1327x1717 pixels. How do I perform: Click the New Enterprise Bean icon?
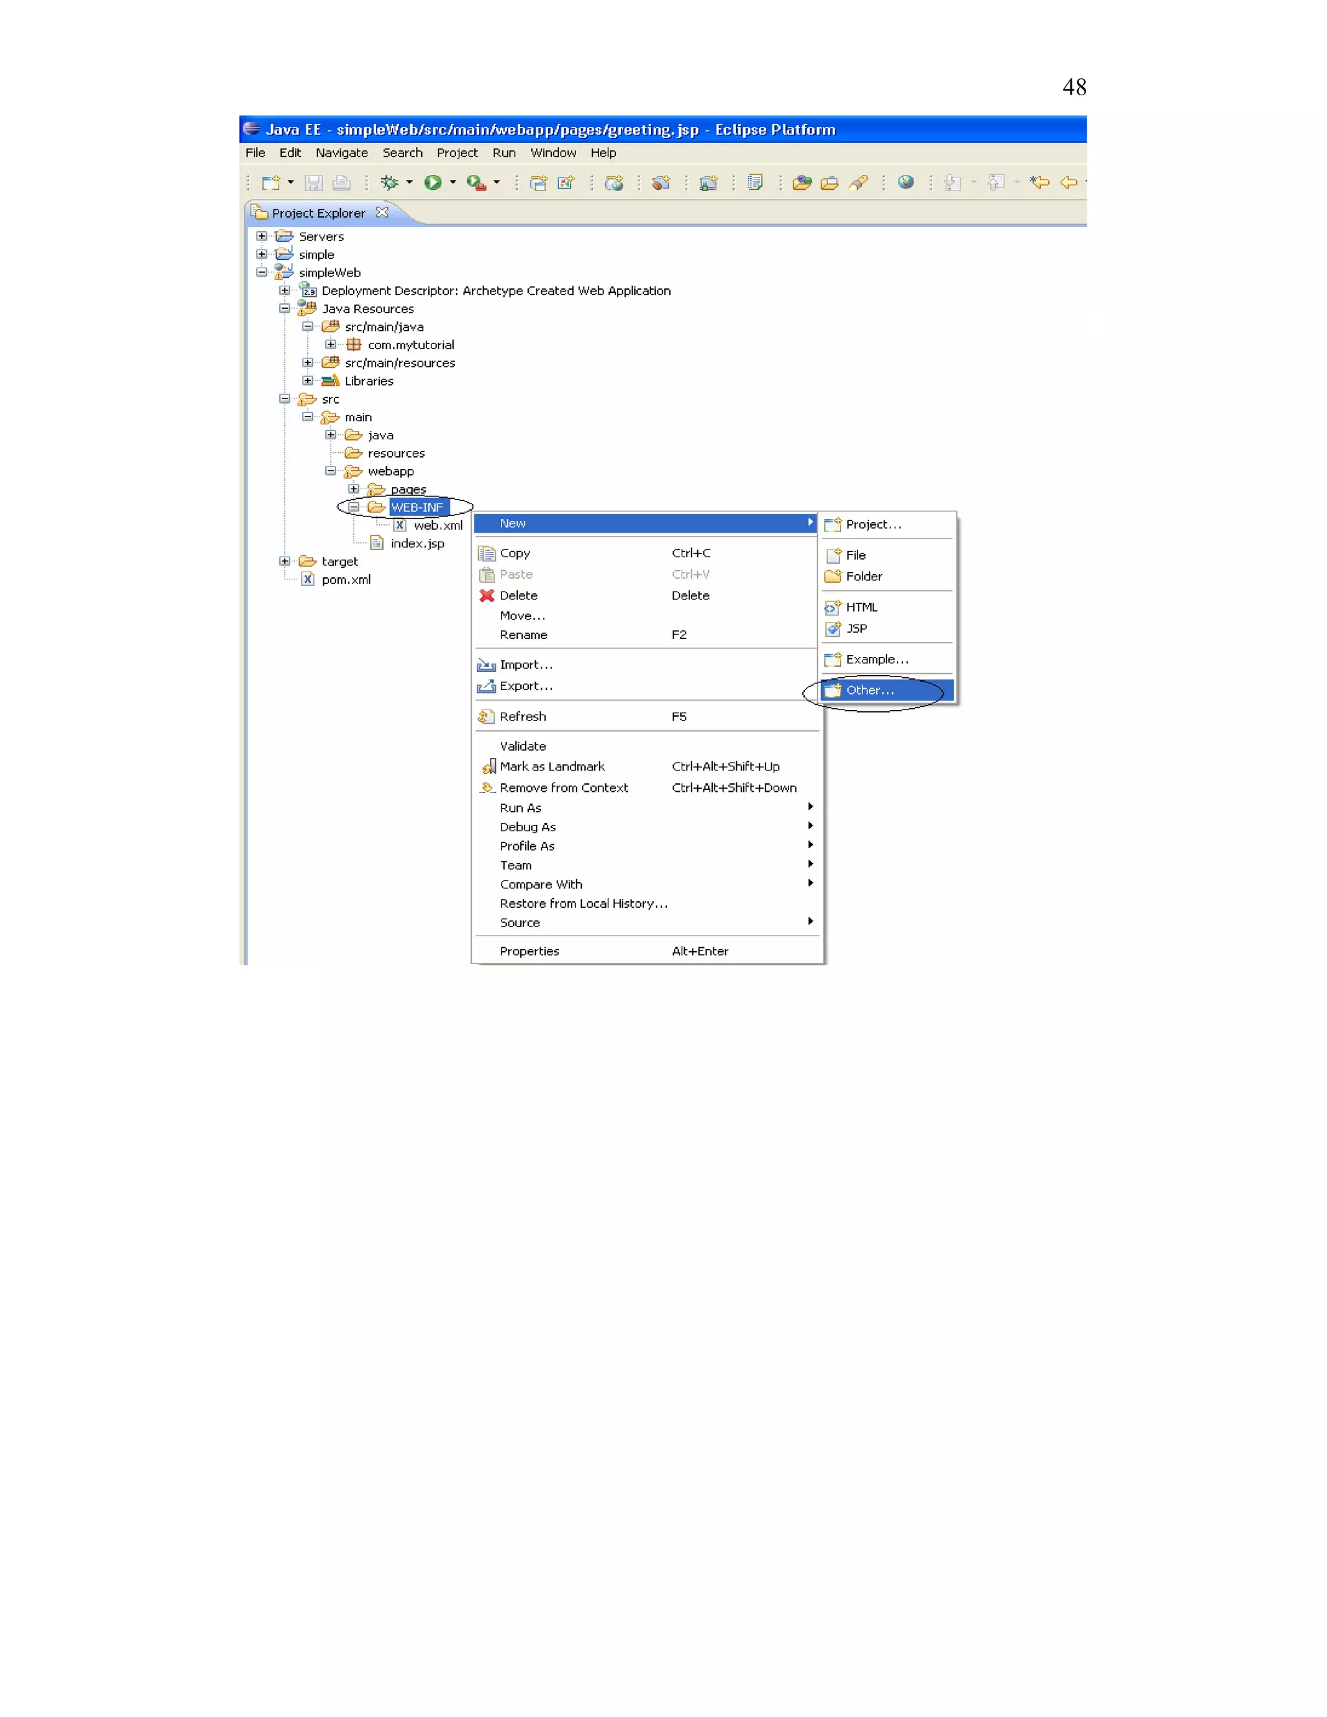(661, 183)
